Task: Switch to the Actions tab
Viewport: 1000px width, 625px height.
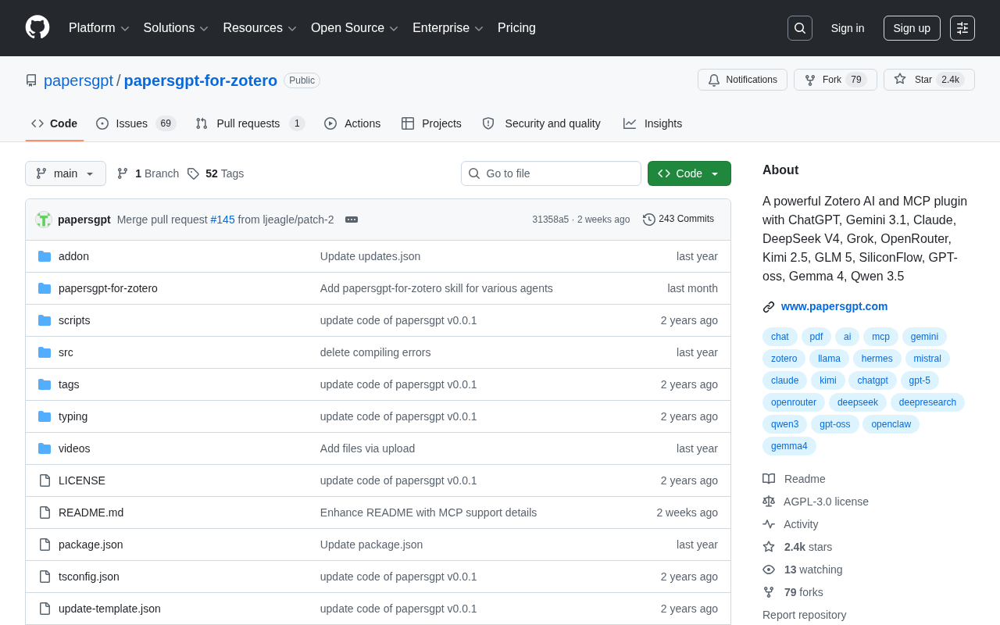Action: (352, 123)
